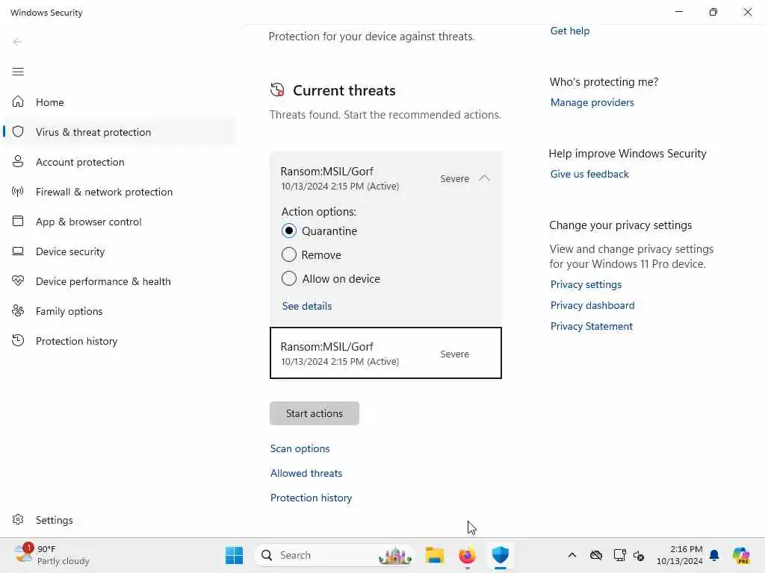Screen dimensions: 765x573
Task: Click the Family options people icon
Action: pyautogui.click(x=18, y=310)
